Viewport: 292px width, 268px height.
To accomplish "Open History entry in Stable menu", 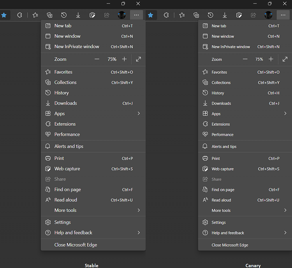I will [x=93, y=93].
